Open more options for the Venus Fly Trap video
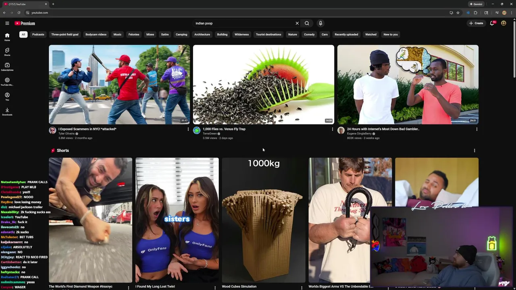 coord(332,129)
